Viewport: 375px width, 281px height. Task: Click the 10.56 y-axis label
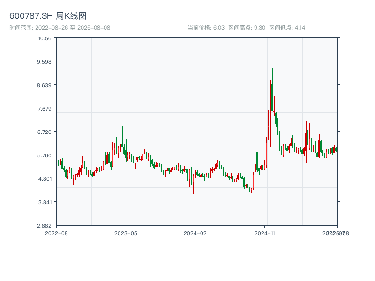pyautogui.click(x=45, y=38)
